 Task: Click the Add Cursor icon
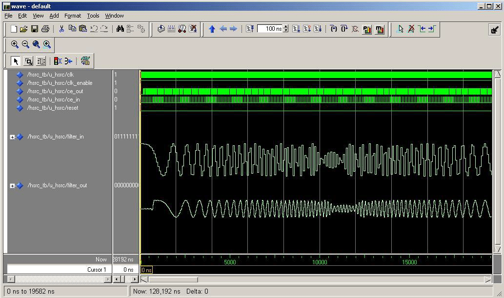tap(401, 29)
